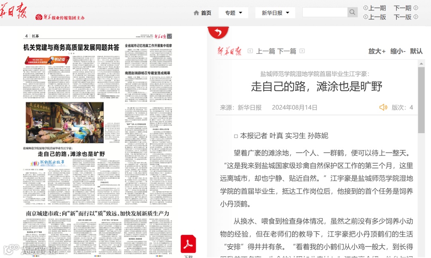Go to 下一期 next issue
Image resolution: width=431 pixels, height=258 pixels.
(x=406, y=8)
